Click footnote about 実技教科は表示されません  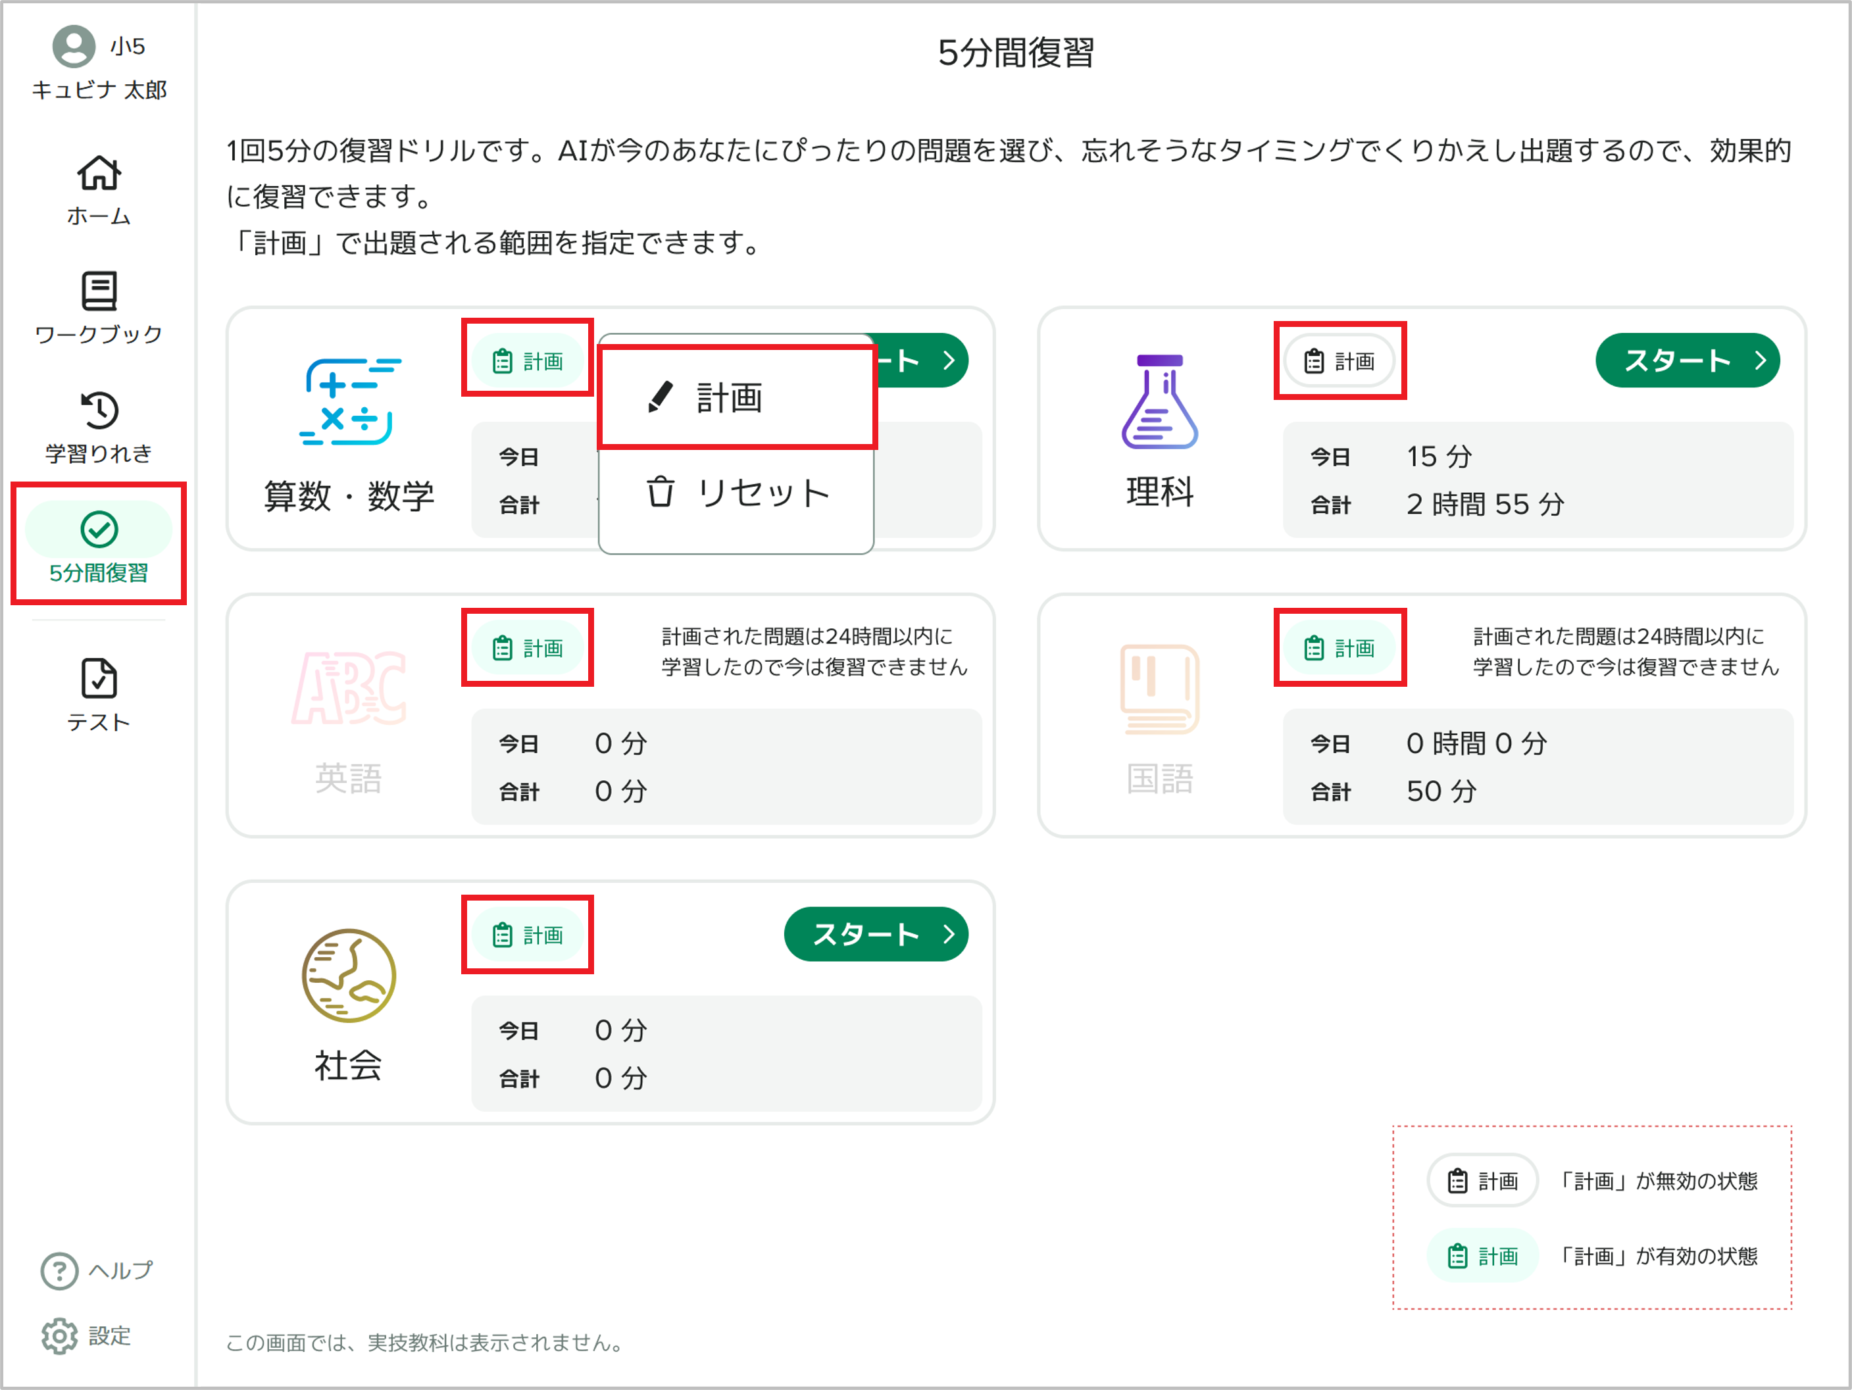tap(426, 1342)
